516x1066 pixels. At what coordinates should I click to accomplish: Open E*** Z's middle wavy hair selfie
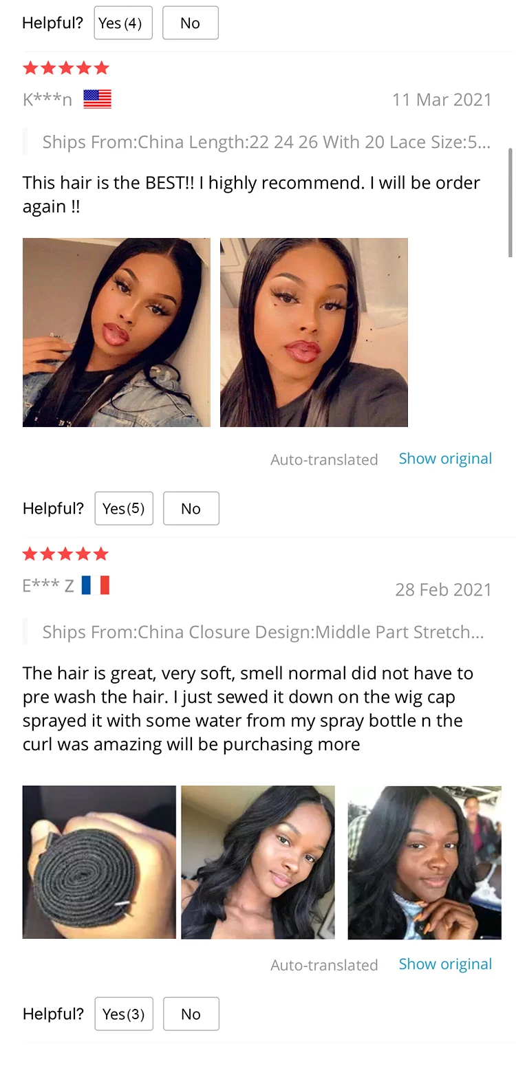[x=258, y=862]
